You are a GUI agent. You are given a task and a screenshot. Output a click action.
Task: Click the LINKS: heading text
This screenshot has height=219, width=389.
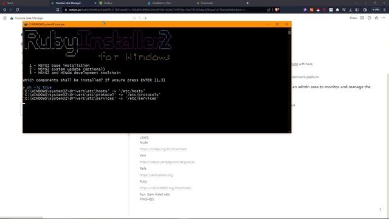[144, 137]
